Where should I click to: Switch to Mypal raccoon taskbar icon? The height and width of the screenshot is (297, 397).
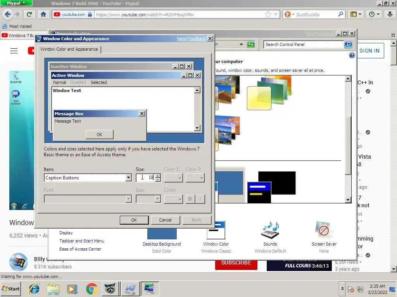click(x=110, y=288)
